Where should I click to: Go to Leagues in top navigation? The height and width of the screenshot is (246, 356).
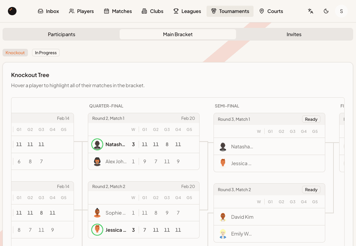point(187,11)
